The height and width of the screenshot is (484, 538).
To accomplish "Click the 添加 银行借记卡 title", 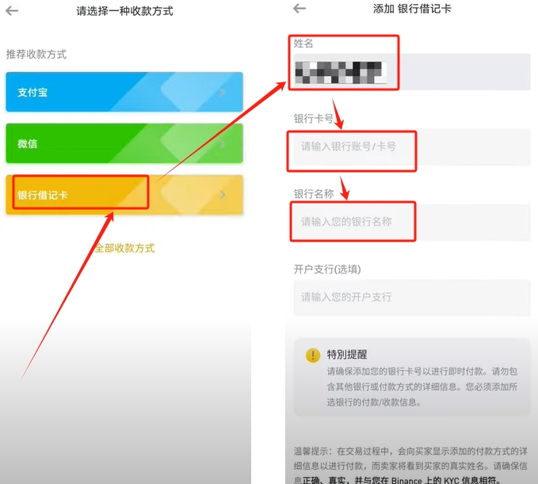I will [412, 9].
